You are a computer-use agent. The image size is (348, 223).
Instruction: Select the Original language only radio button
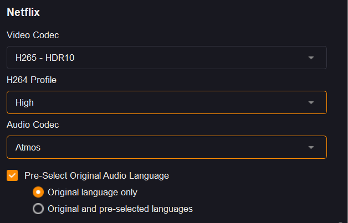38,193
